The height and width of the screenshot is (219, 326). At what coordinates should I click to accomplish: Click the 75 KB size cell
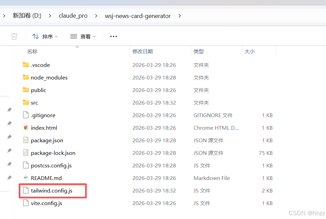click(266, 153)
